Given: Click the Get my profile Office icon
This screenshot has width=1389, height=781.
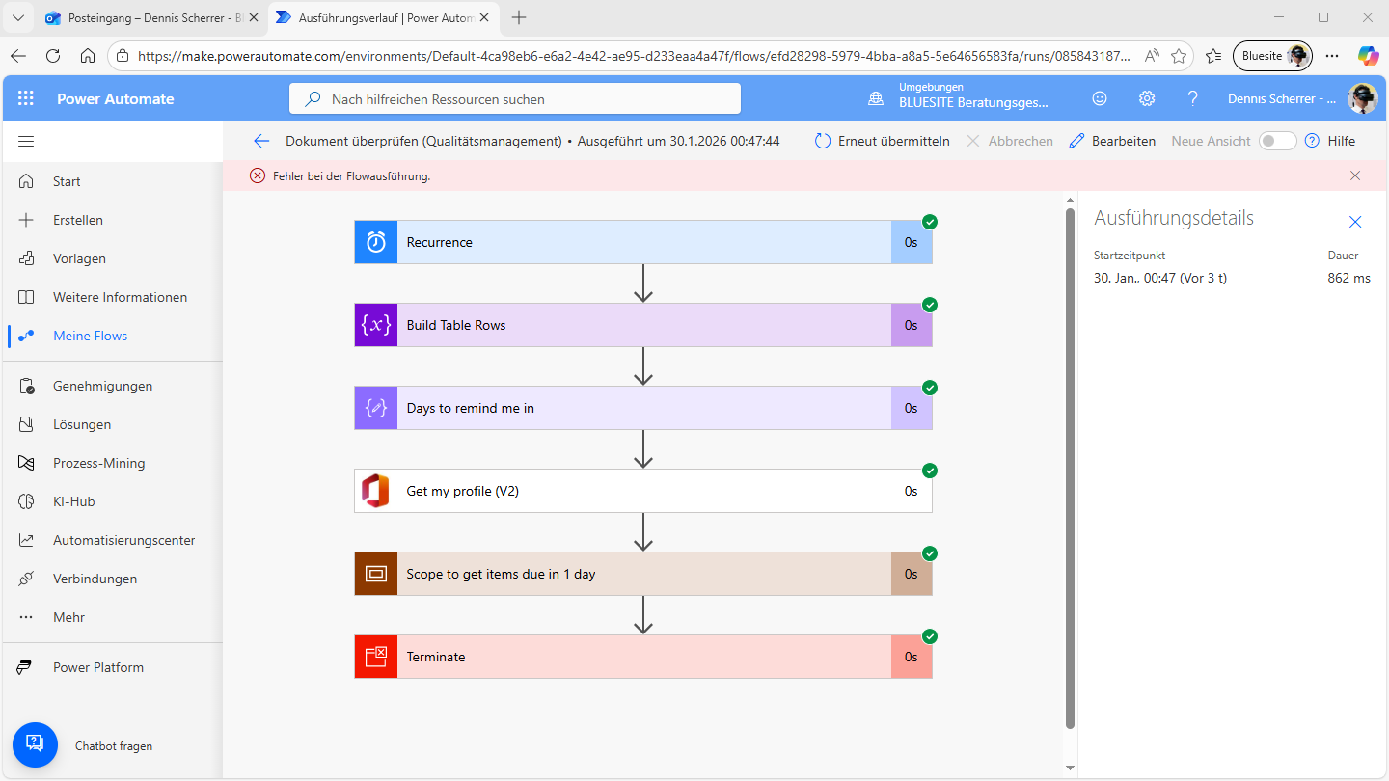Looking at the screenshot, I should coord(376,491).
